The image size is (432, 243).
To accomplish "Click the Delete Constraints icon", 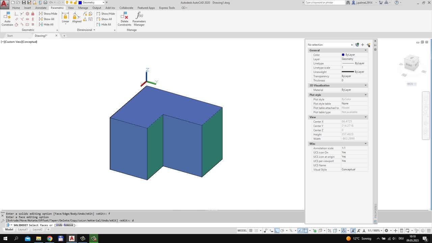I will tap(124, 19).
